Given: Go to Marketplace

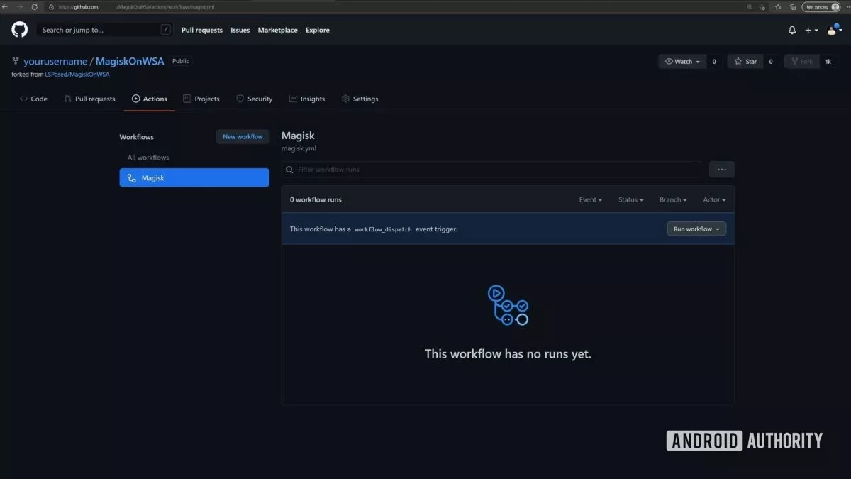Looking at the screenshot, I should [x=278, y=30].
